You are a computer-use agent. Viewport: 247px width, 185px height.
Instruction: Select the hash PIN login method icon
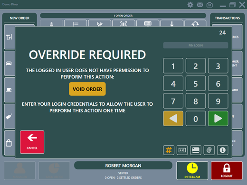tap(169, 150)
